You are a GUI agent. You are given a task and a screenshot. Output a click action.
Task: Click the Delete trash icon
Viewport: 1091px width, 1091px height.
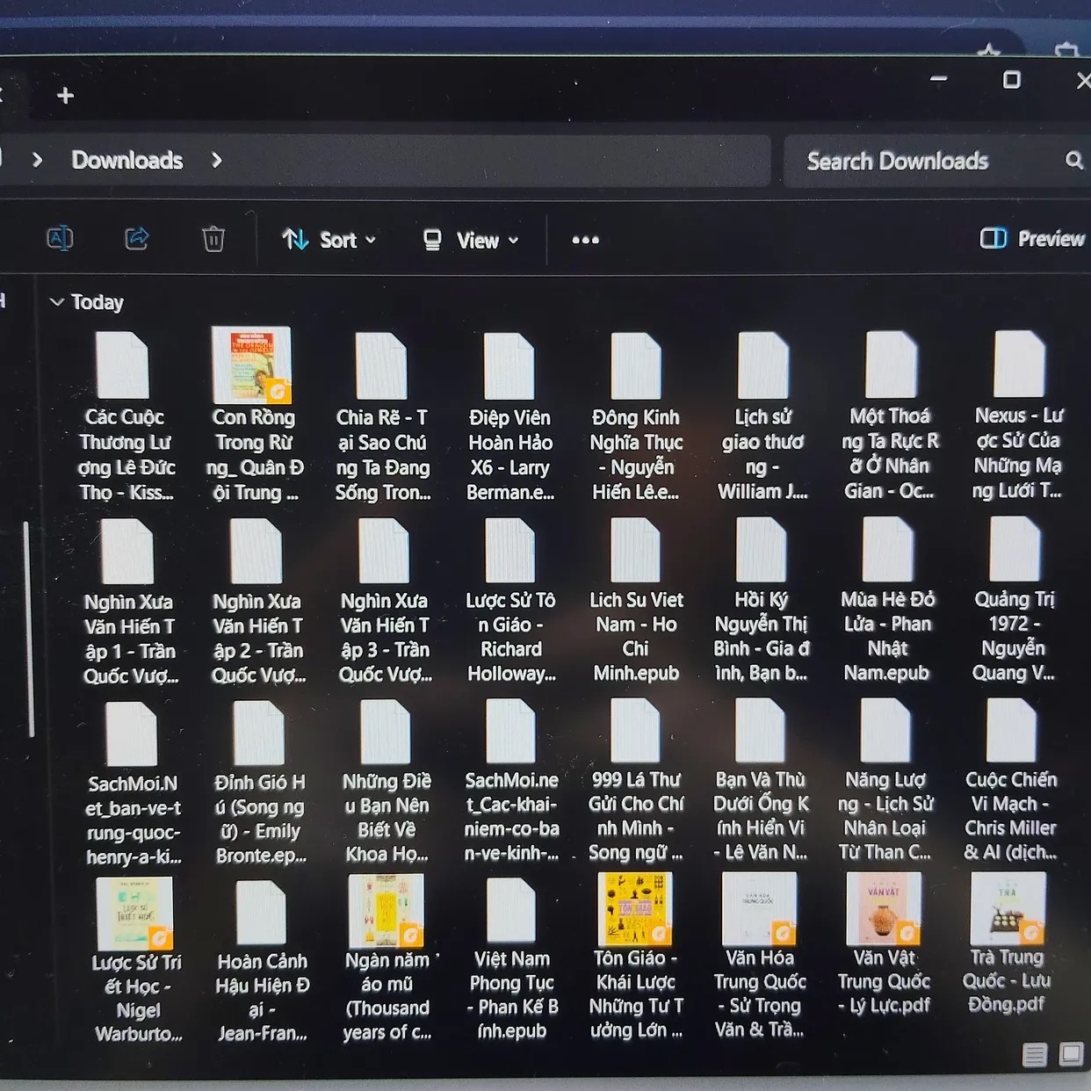213,239
